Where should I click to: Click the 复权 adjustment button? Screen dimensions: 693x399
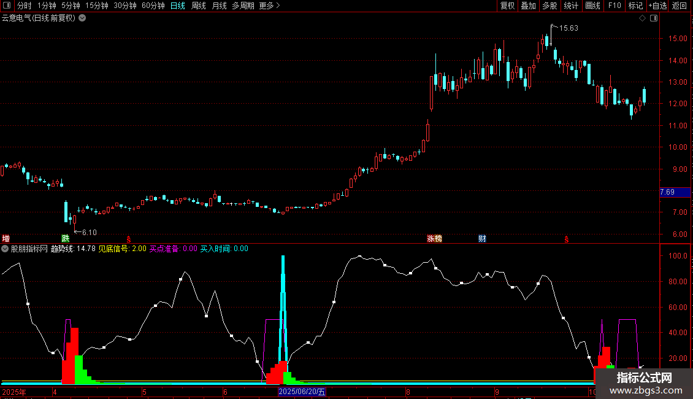tap(507, 6)
